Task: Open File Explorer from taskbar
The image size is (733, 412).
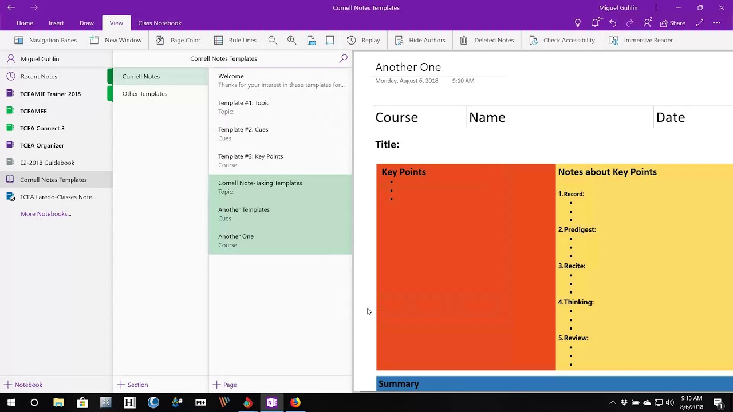Action: point(58,402)
